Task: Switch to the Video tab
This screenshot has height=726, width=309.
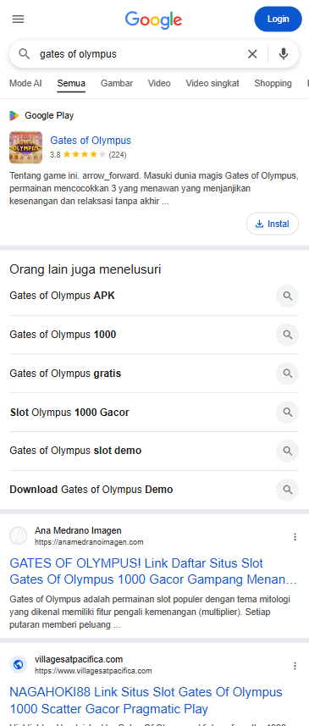Action: [159, 83]
